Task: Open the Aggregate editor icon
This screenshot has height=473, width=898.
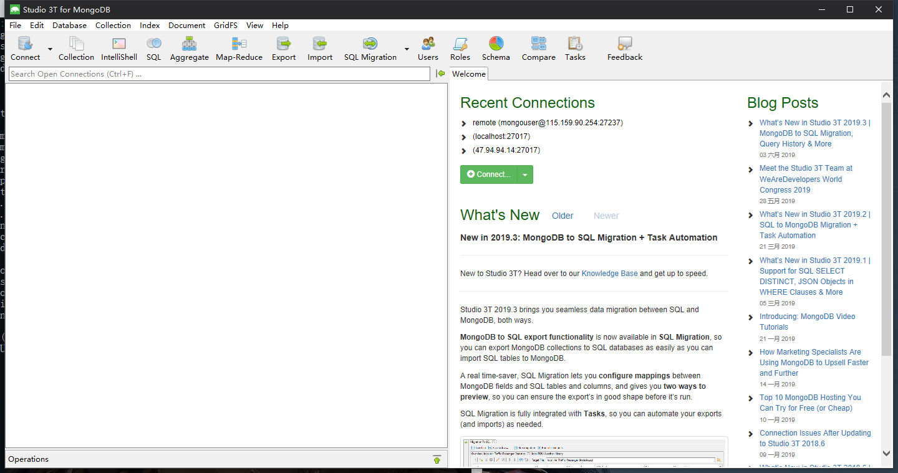Action: pyautogui.click(x=189, y=44)
